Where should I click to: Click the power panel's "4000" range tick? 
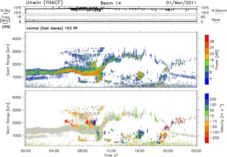coord(17,39)
